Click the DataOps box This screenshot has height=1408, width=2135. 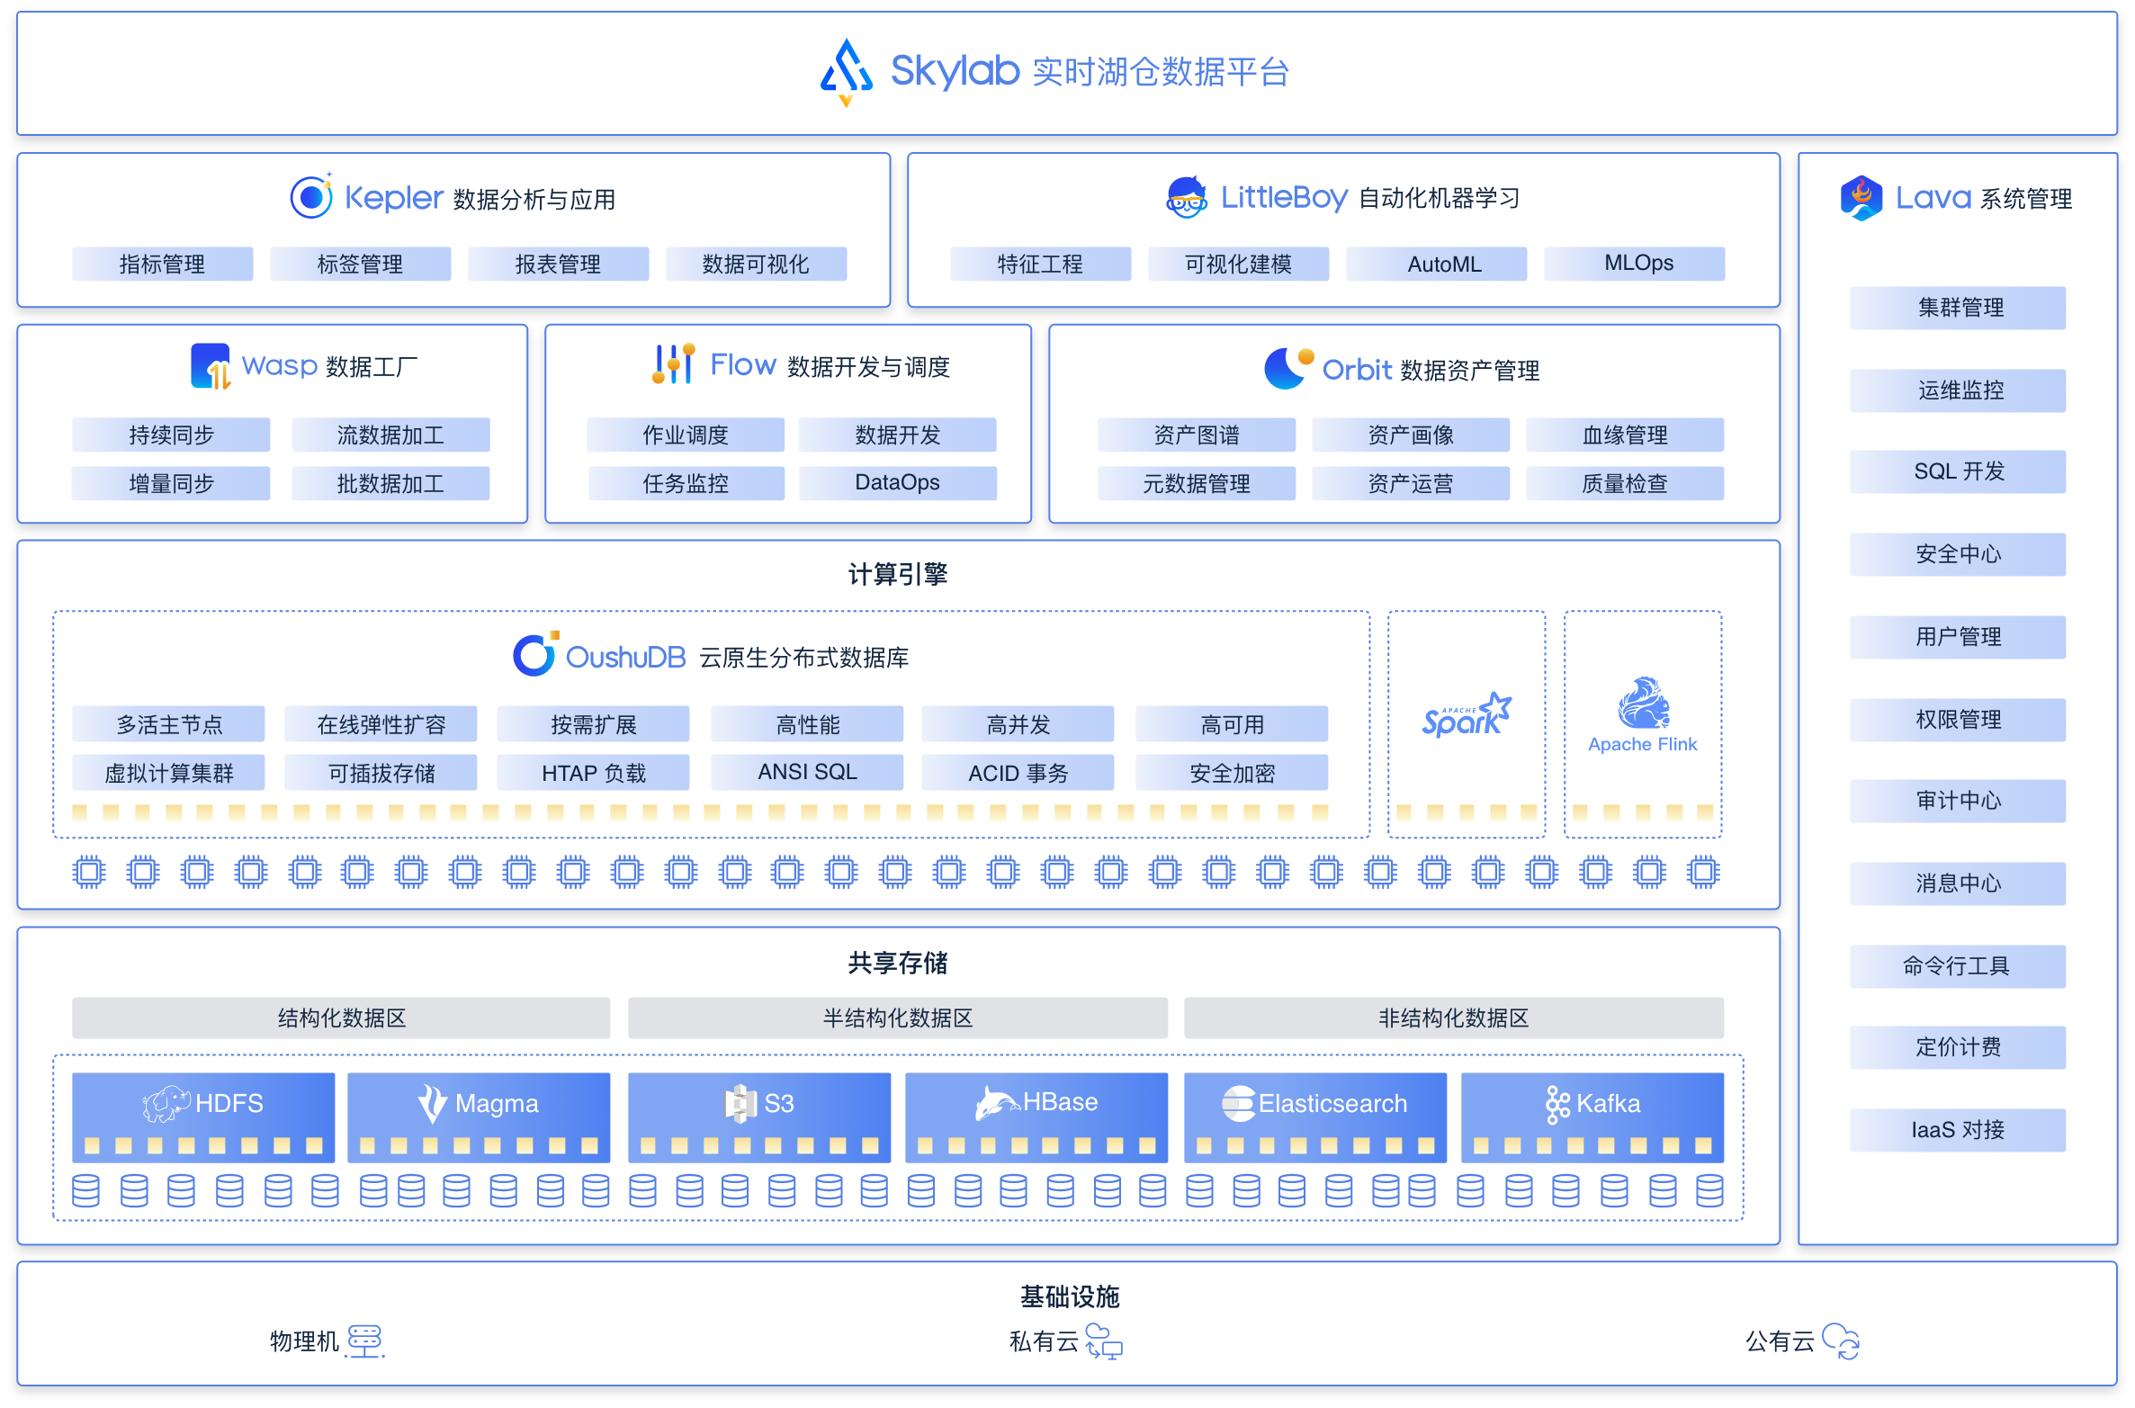(898, 483)
